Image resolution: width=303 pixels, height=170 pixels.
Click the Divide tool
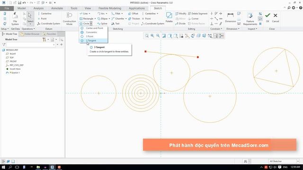click(180, 24)
